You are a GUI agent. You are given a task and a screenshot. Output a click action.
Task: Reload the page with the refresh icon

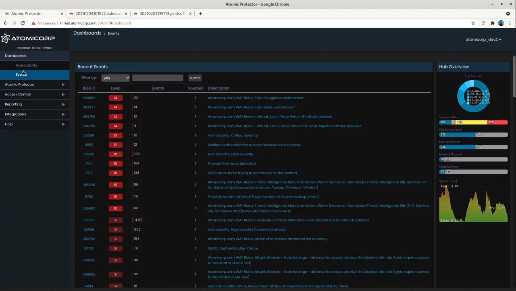click(x=23, y=23)
